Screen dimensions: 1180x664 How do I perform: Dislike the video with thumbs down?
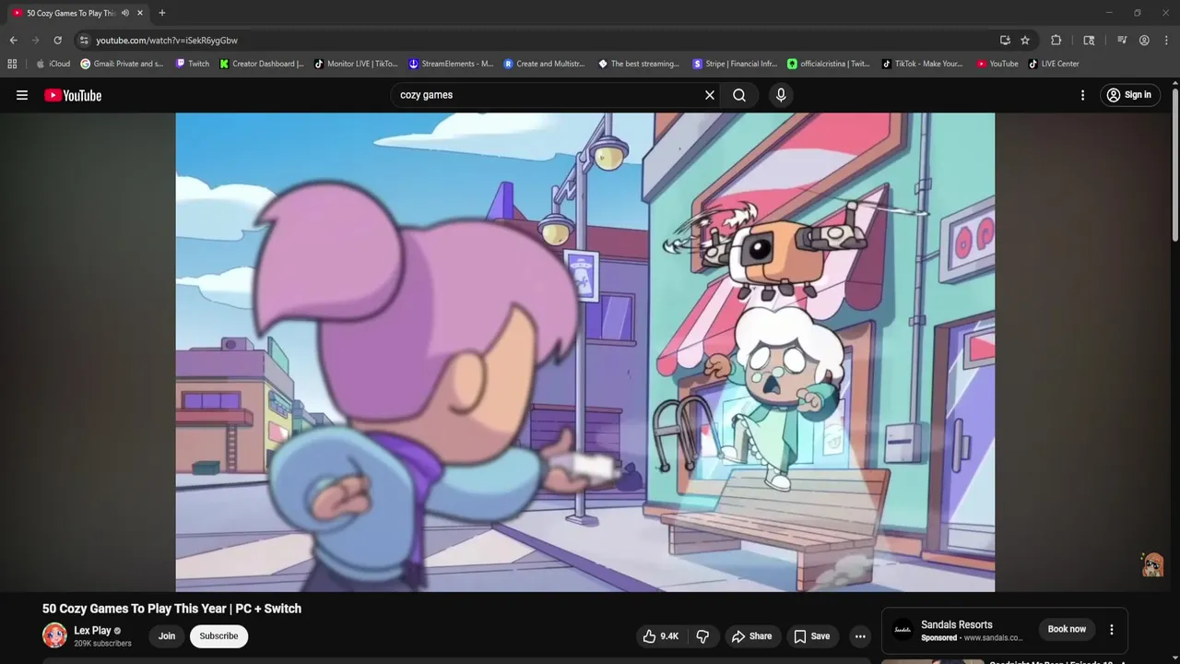pyautogui.click(x=702, y=636)
